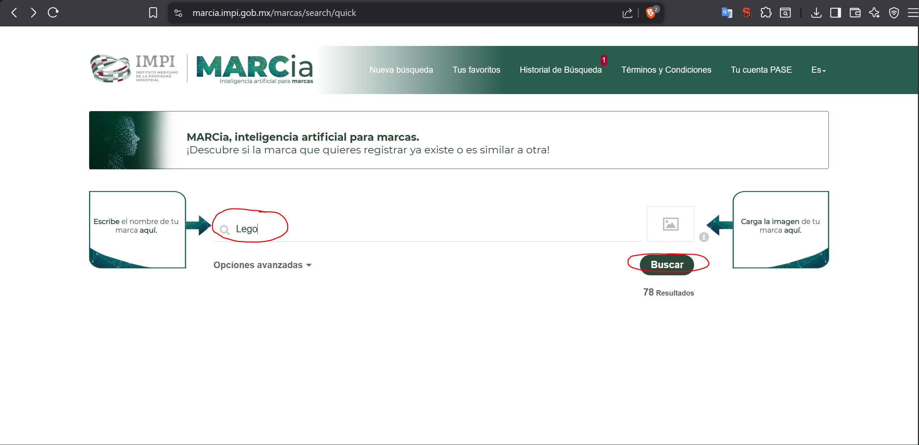Open the extensions puzzle icon
The image size is (919, 445).
click(x=766, y=13)
